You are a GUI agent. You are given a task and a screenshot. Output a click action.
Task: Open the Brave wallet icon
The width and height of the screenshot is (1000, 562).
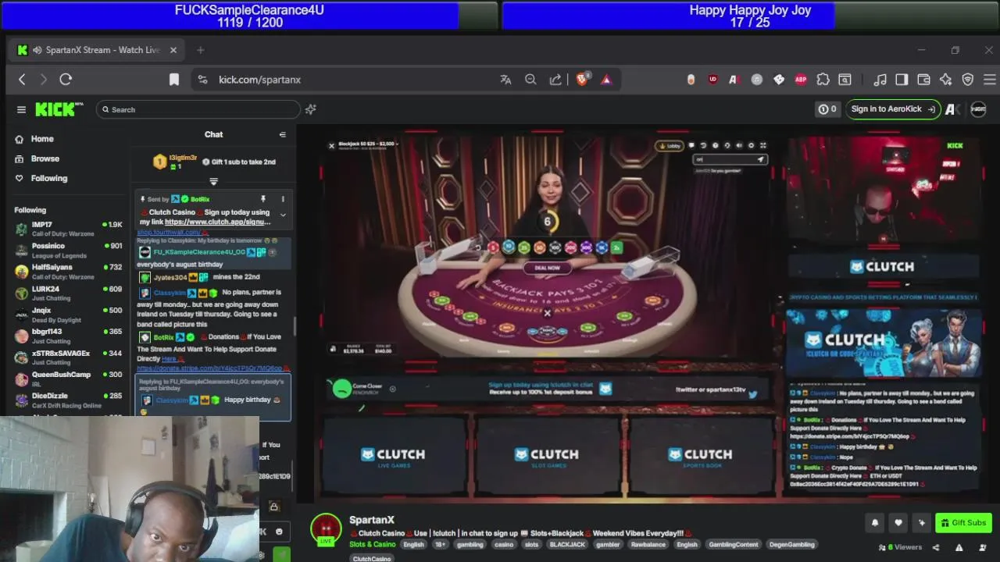tap(923, 79)
